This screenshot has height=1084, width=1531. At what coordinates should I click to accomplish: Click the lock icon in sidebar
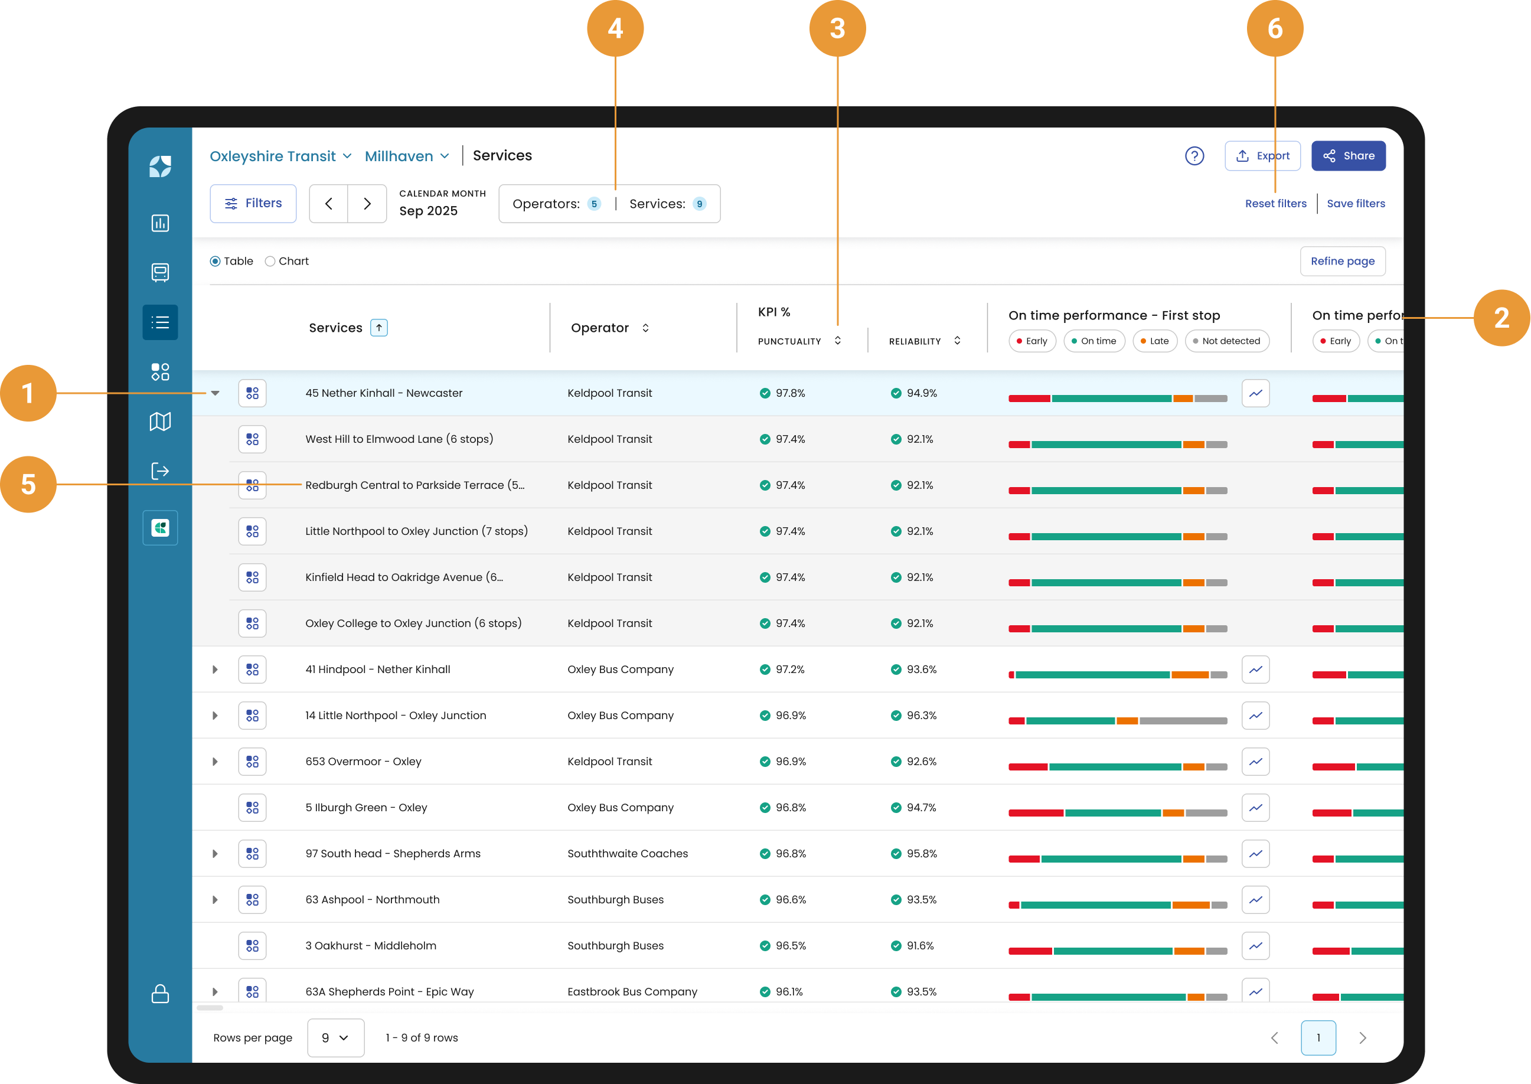[x=160, y=993]
